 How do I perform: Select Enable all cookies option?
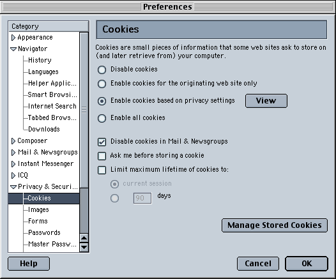tap(102, 118)
